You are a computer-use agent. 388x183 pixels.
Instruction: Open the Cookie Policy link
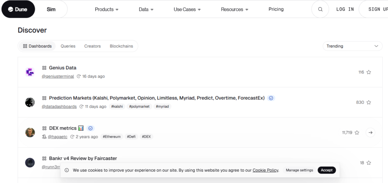[265, 170]
